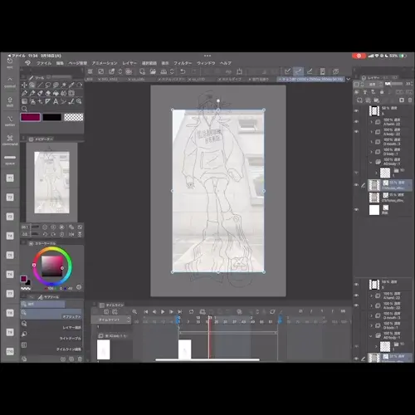Expand the D:mouth : 3 folder

(372, 142)
